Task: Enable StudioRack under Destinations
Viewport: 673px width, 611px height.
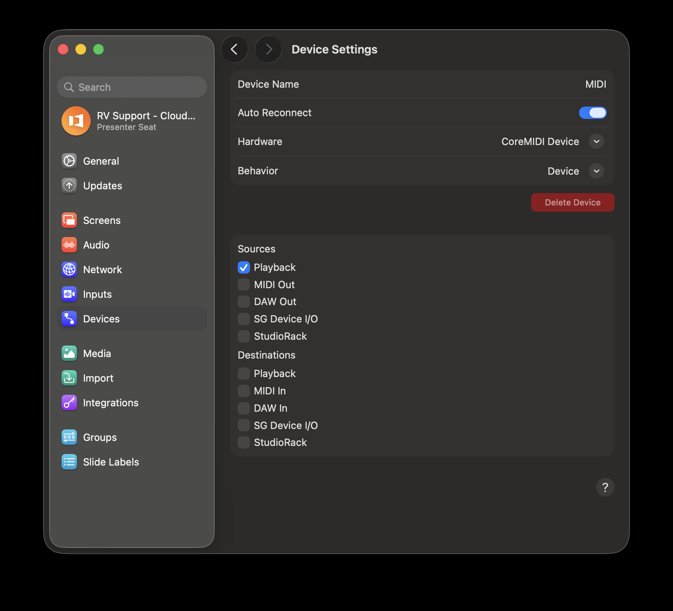Action: coord(244,442)
